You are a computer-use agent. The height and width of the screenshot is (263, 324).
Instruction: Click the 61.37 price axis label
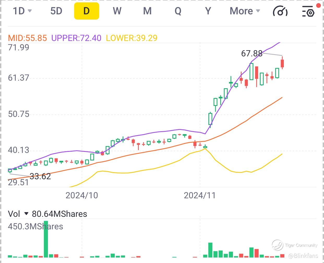tap(19, 78)
